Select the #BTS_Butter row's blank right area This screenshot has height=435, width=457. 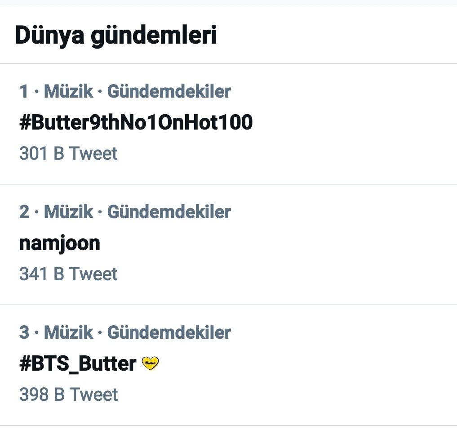tap(350, 365)
